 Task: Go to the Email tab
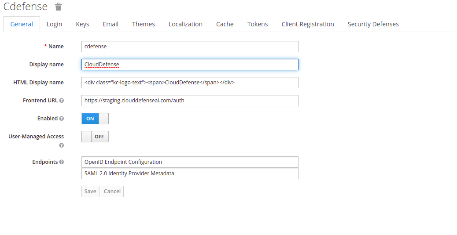pos(111,24)
